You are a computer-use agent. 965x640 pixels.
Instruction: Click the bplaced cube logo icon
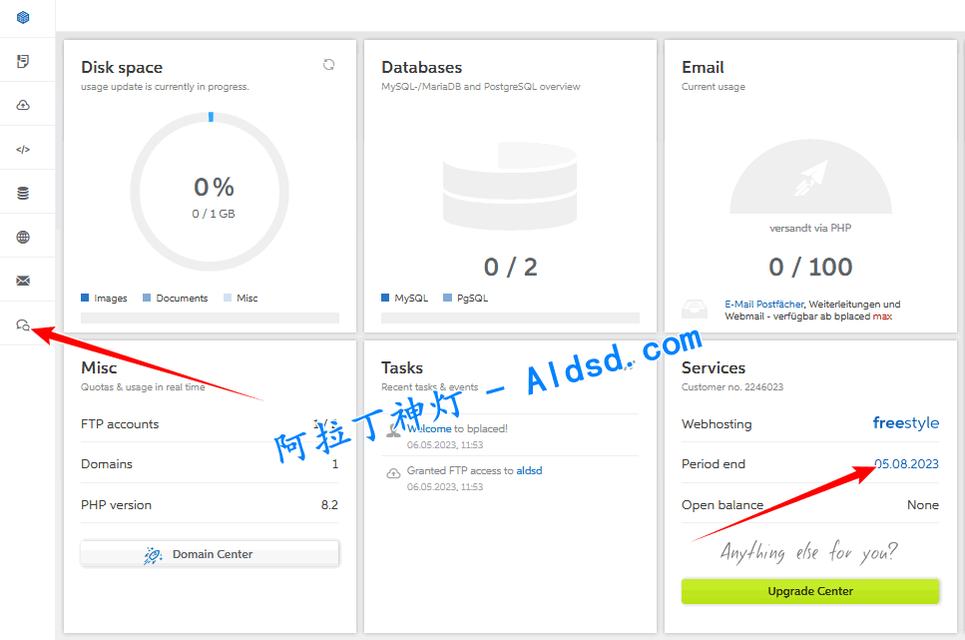[x=23, y=17]
